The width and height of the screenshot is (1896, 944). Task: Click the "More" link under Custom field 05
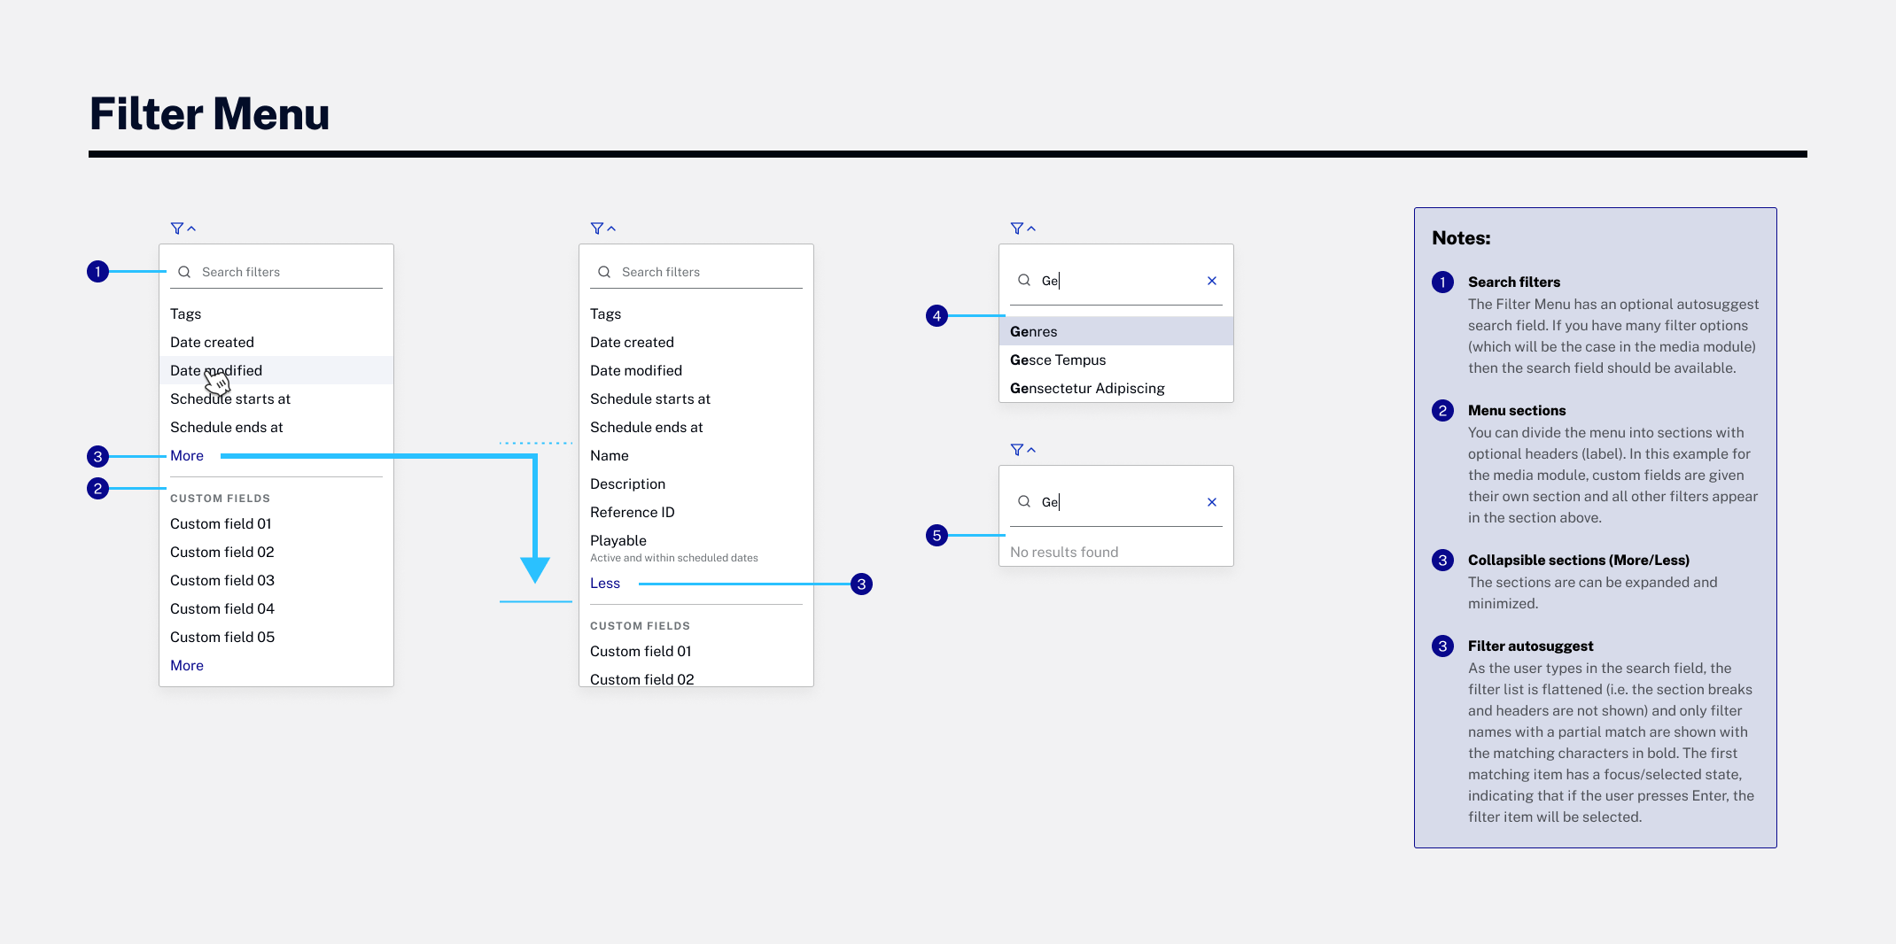[186, 665]
